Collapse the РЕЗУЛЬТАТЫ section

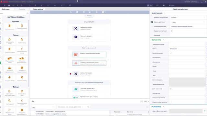163,107
